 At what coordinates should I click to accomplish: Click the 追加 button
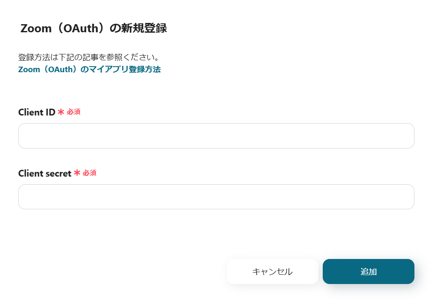(x=368, y=272)
